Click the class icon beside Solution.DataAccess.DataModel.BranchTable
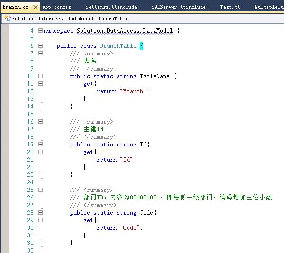 8,18
